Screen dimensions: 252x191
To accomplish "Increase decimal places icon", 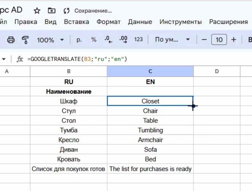I will click(x=123, y=40).
